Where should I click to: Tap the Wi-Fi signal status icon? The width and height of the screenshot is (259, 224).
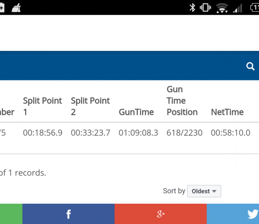pyautogui.click(x=222, y=8)
